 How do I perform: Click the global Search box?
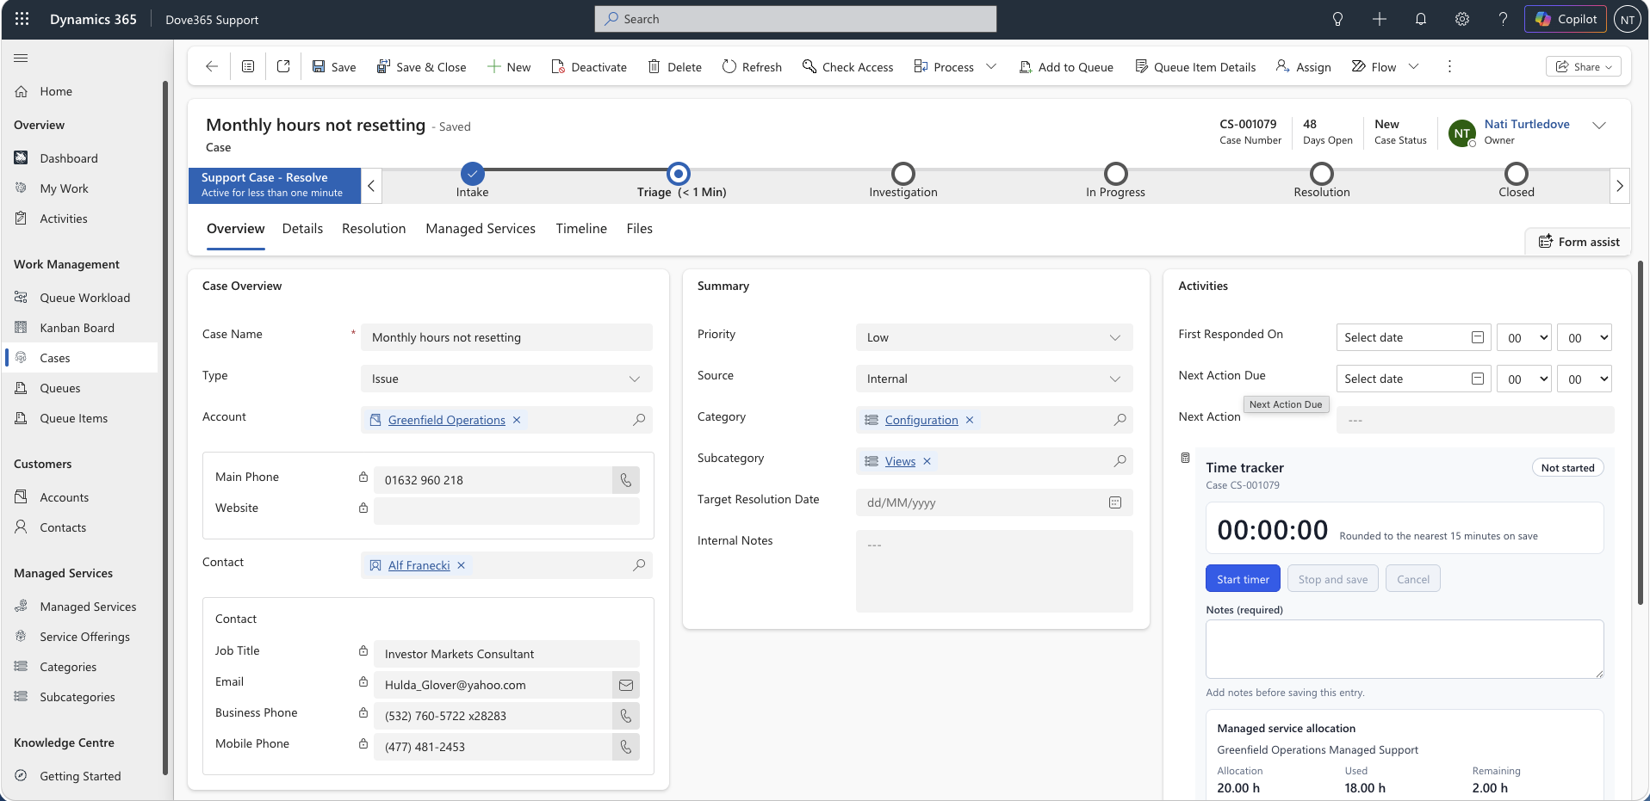pyautogui.click(x=795, y=19)
